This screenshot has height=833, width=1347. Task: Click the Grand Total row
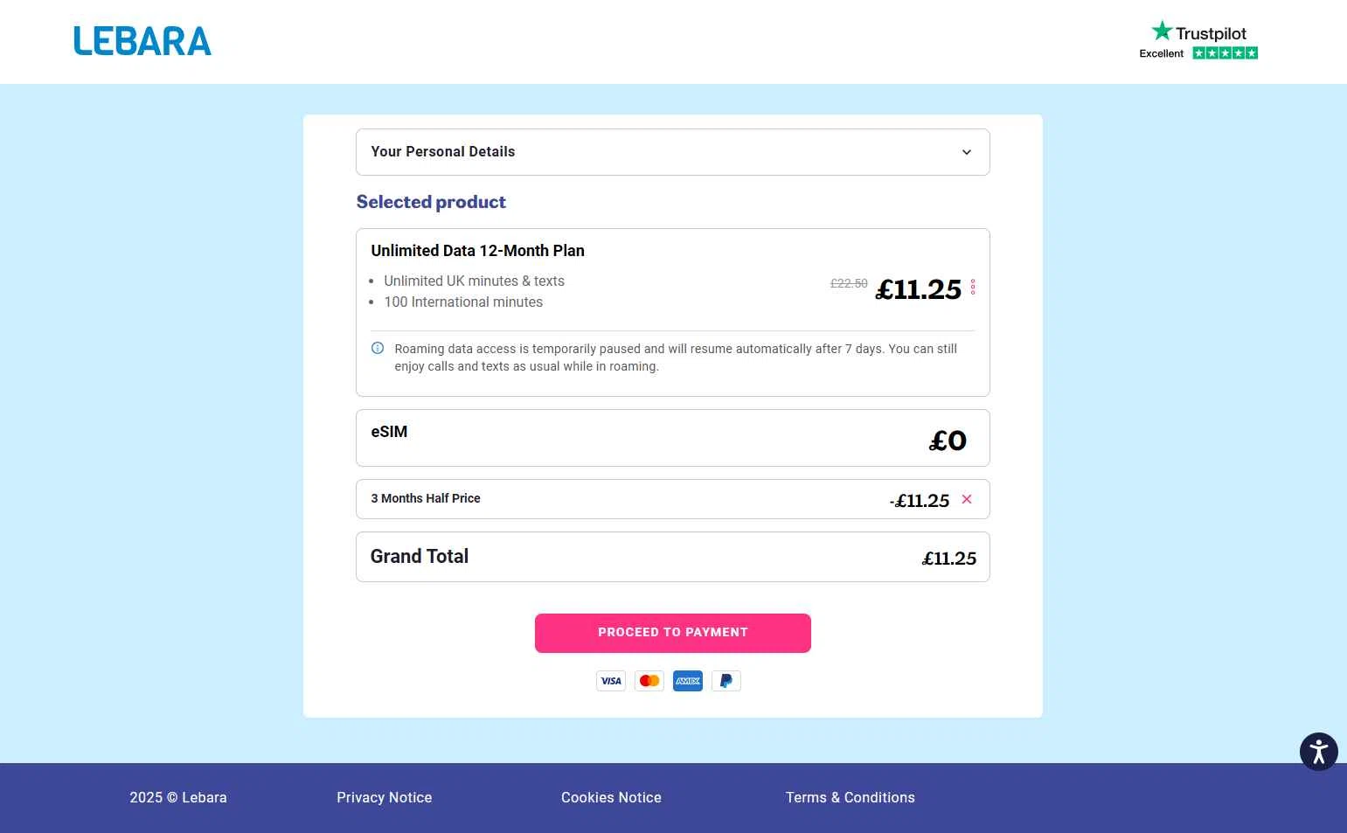pyautogui.click(x=672, y=557)
